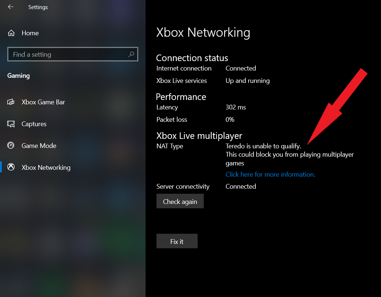The height and width of the screenshot is (297, 381).
Task: Open Xbox Game Bar settings
Action: (43, 102)
